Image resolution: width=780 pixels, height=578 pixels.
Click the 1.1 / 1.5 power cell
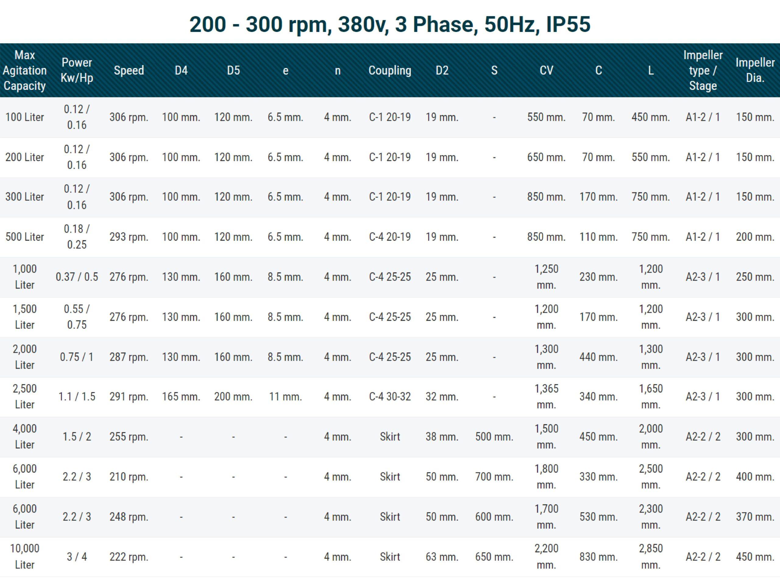tap(77, 397)
